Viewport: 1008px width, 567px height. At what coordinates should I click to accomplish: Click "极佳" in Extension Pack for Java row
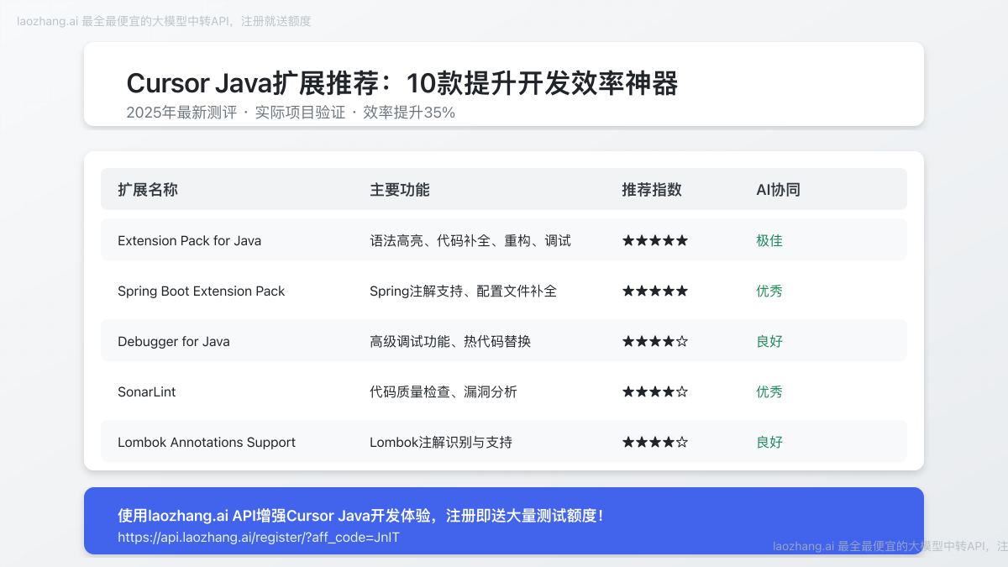coord(769,240)
